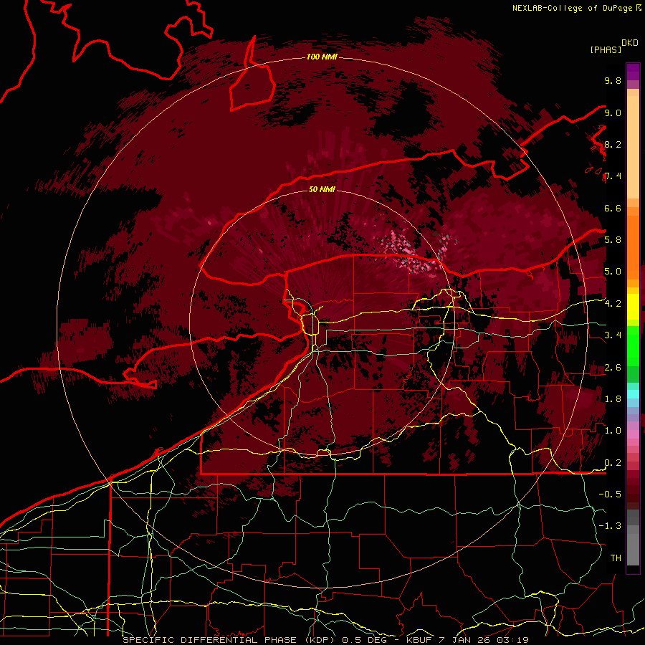Click the TH threshold label on the scale
This screenshot has height=645, width=645.
pyautogui.click(x=616, y=558)
